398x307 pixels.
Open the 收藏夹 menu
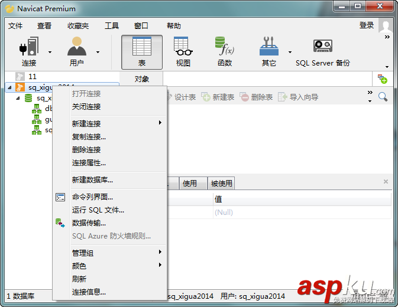(78, 25)
